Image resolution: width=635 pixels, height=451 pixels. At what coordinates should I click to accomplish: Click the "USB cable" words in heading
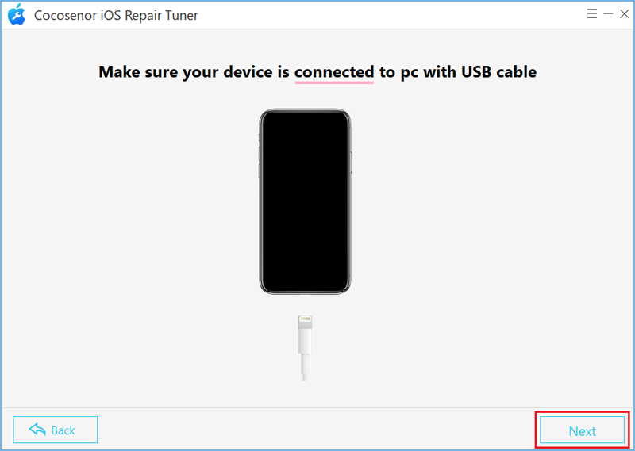pos(499,71)
